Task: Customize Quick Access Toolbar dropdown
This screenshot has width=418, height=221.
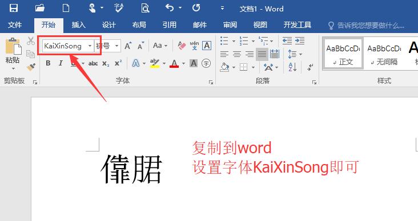Action: 222,8
